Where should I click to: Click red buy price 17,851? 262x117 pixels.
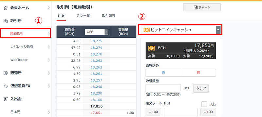(96, 113)
